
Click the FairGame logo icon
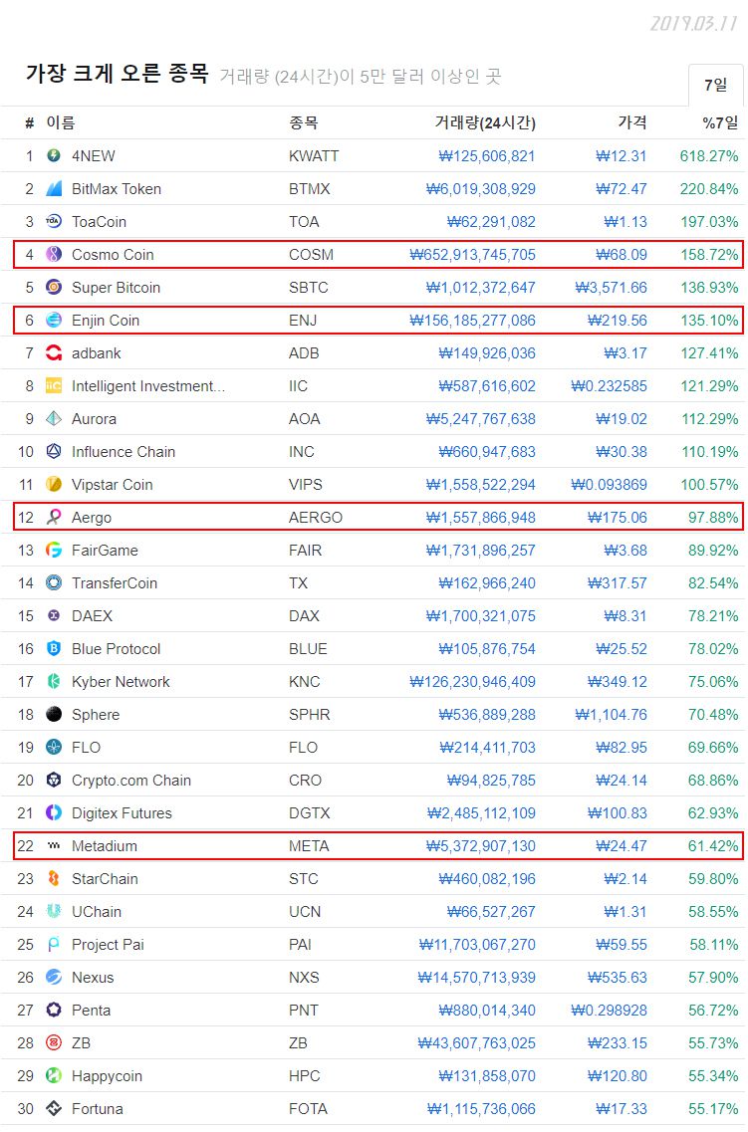[54, 551]
